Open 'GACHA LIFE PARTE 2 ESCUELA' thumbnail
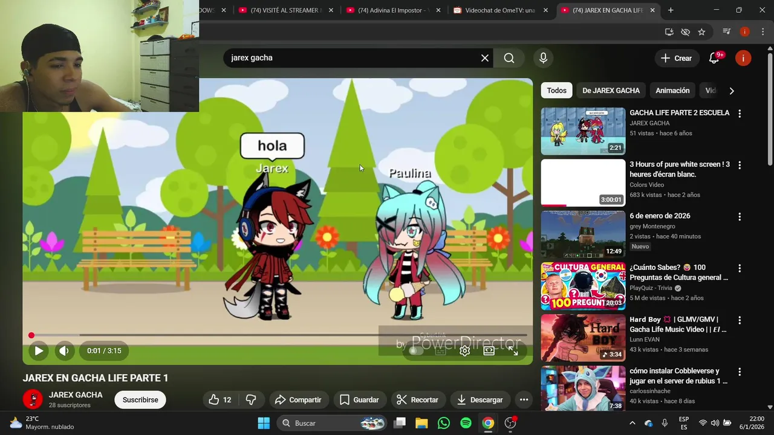The height and width of the screenshot is (435, 774). (583, 131)
